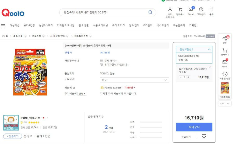The image size is (234, 146).
Task: Remove selected option with X icon
Action: point(210,67)
